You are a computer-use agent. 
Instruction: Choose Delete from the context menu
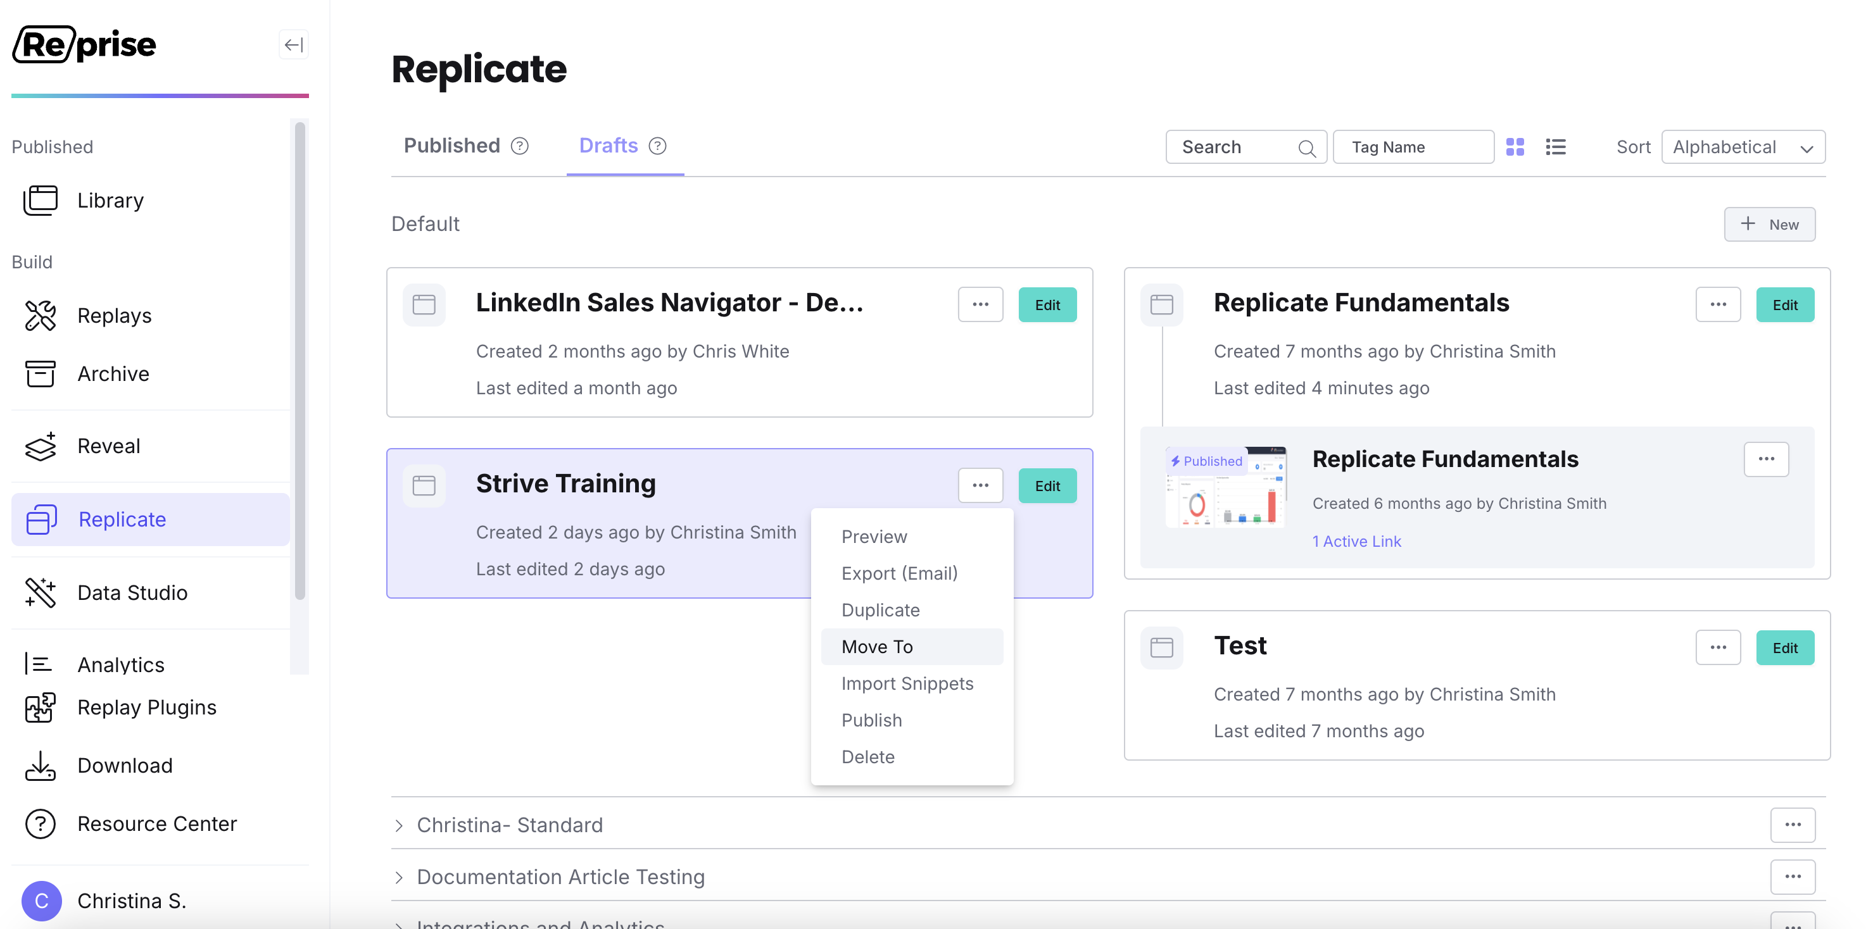click(x=912, y=757)
